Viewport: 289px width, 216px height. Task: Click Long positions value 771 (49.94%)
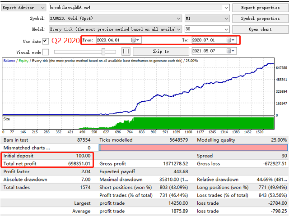click(273, 187)
